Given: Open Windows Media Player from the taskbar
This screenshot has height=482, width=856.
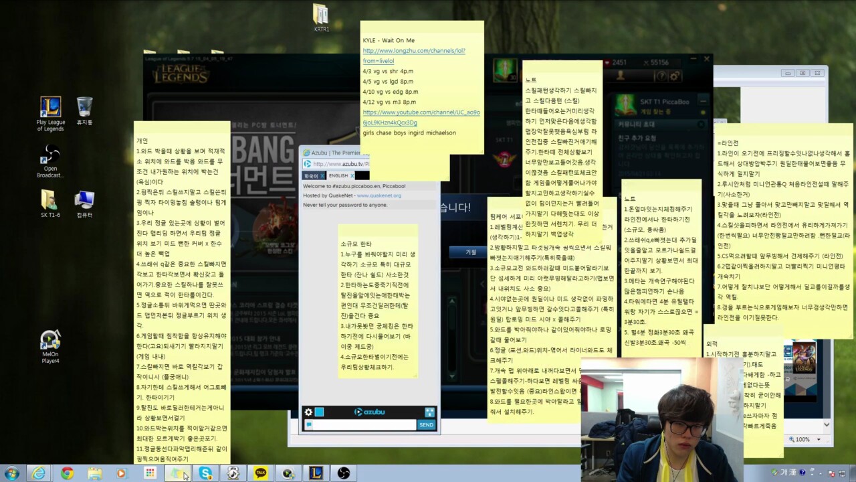Looking at the screenshot, I should (122, 473).
